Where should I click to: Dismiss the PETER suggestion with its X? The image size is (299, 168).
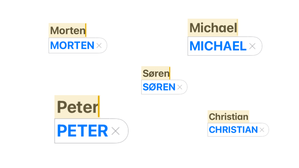[116, 131]
